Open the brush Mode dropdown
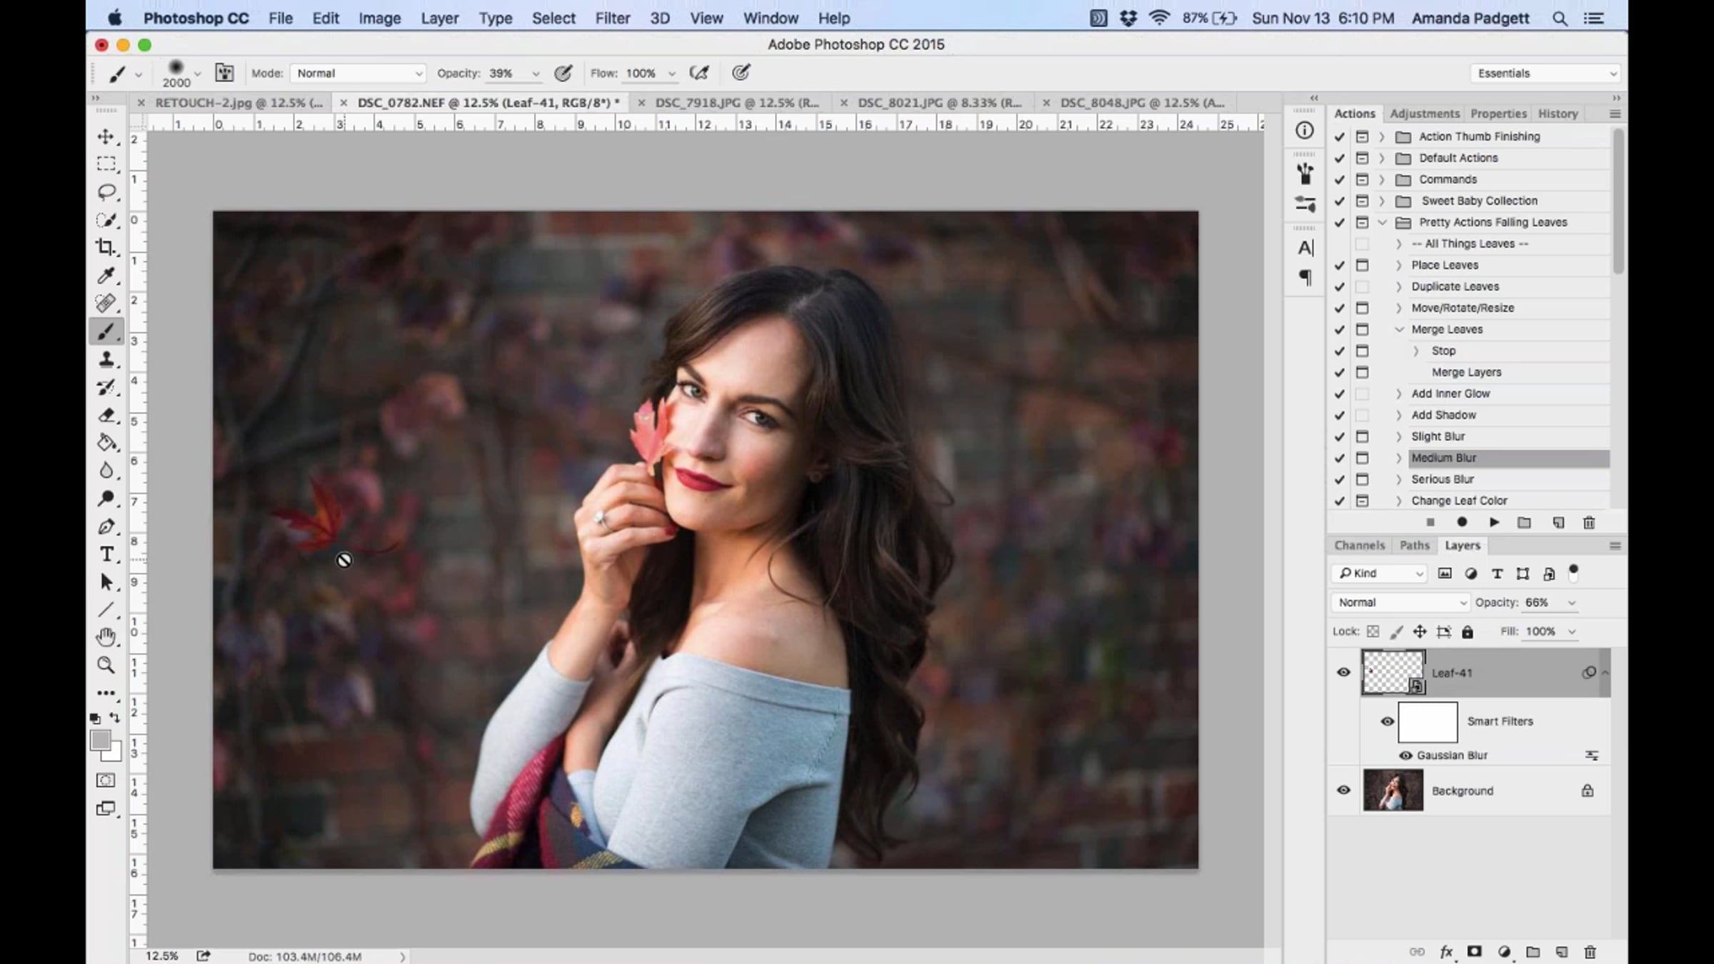 (x=357, y=74)
